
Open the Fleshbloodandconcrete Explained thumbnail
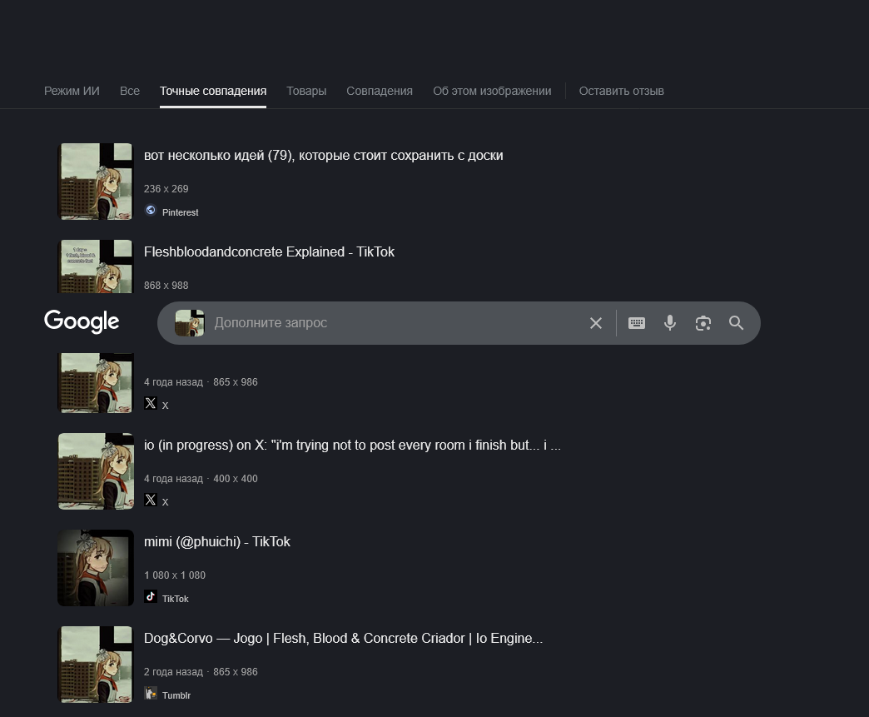[x=96, y=266]
